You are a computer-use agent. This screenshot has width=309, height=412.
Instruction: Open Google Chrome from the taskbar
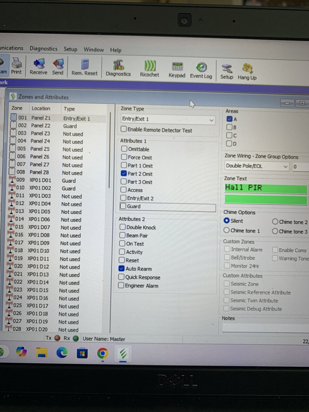[x=102, y=353]
